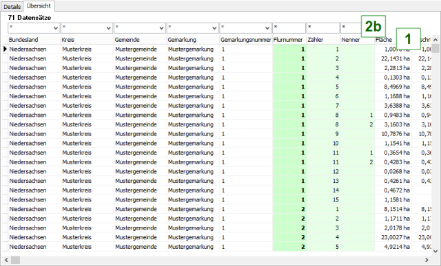Click the Fläche value 0,4283 ha

(393, 162)
